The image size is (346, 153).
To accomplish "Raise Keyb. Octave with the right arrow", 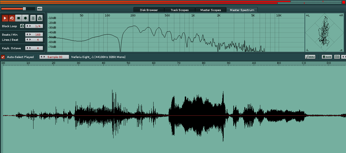I will click(30, 48).
